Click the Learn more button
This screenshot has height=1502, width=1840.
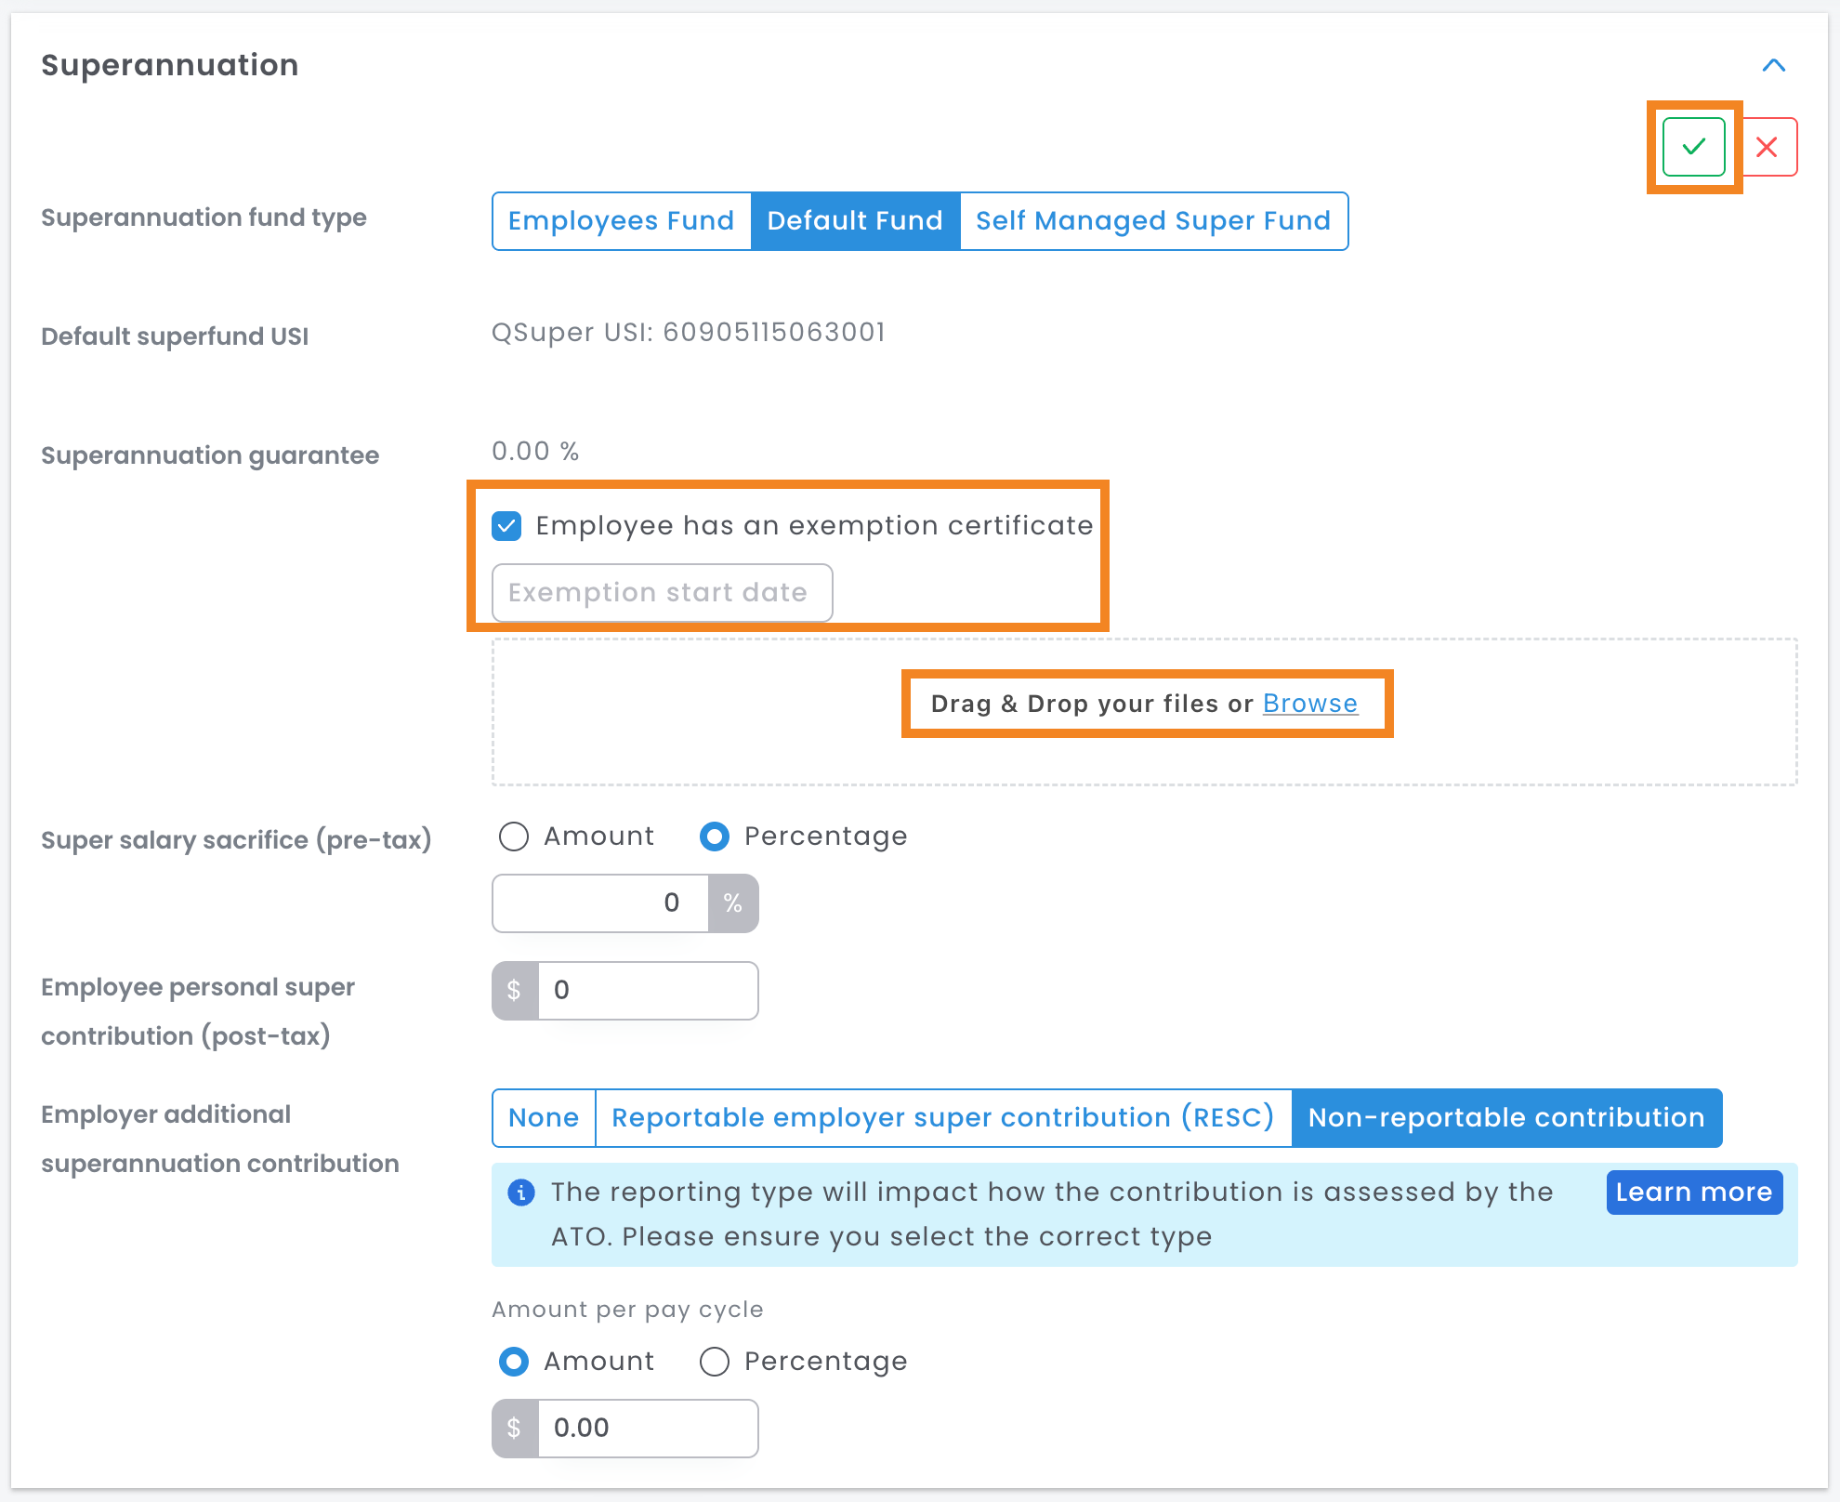coord(1694,1192)
